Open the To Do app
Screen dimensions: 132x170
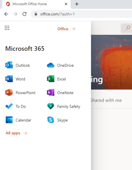tap(16, 106)
